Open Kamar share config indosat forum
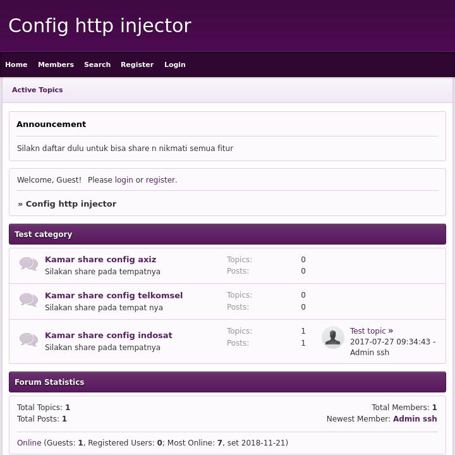Screen dimensions: 455x455 109,335
